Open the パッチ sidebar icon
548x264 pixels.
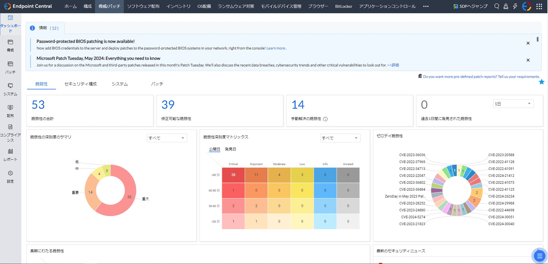click(x=10, y=64)
